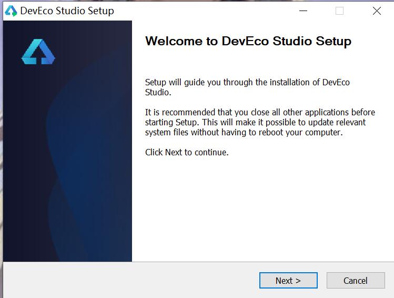The width and height of the screenshot is (394, 298).
Task: Click the "system files without having to reboot" line
Action: click(244, 132)
